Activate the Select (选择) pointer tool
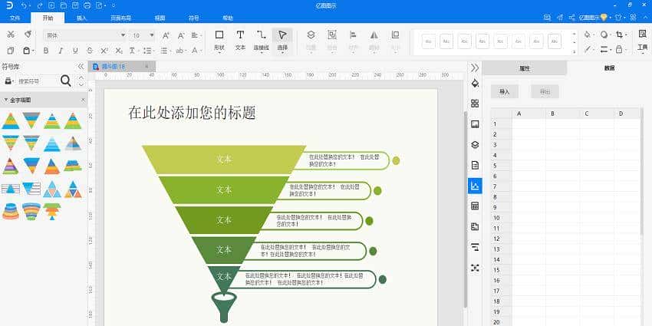Screen dimensions: 652x326 pyautogui.click(x=282, y=41)
